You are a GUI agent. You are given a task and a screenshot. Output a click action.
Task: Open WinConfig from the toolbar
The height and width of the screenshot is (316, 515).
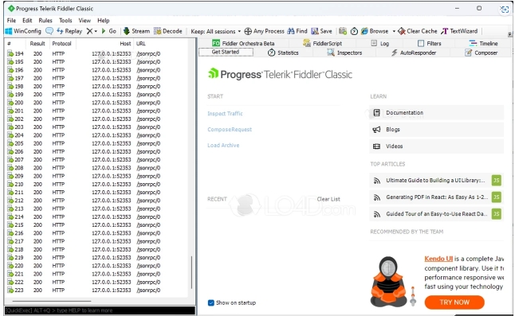pyautogui.click(x=23, y=31)
